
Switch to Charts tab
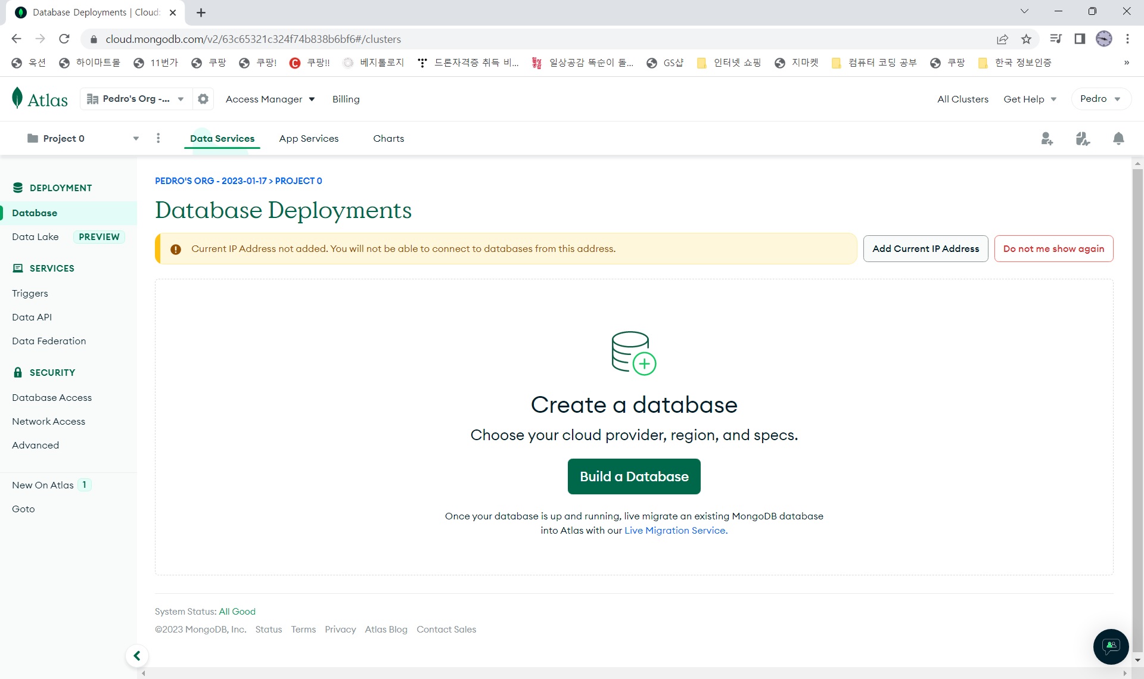[x=388, y=138]
